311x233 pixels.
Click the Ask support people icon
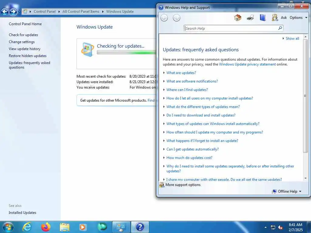275,18
